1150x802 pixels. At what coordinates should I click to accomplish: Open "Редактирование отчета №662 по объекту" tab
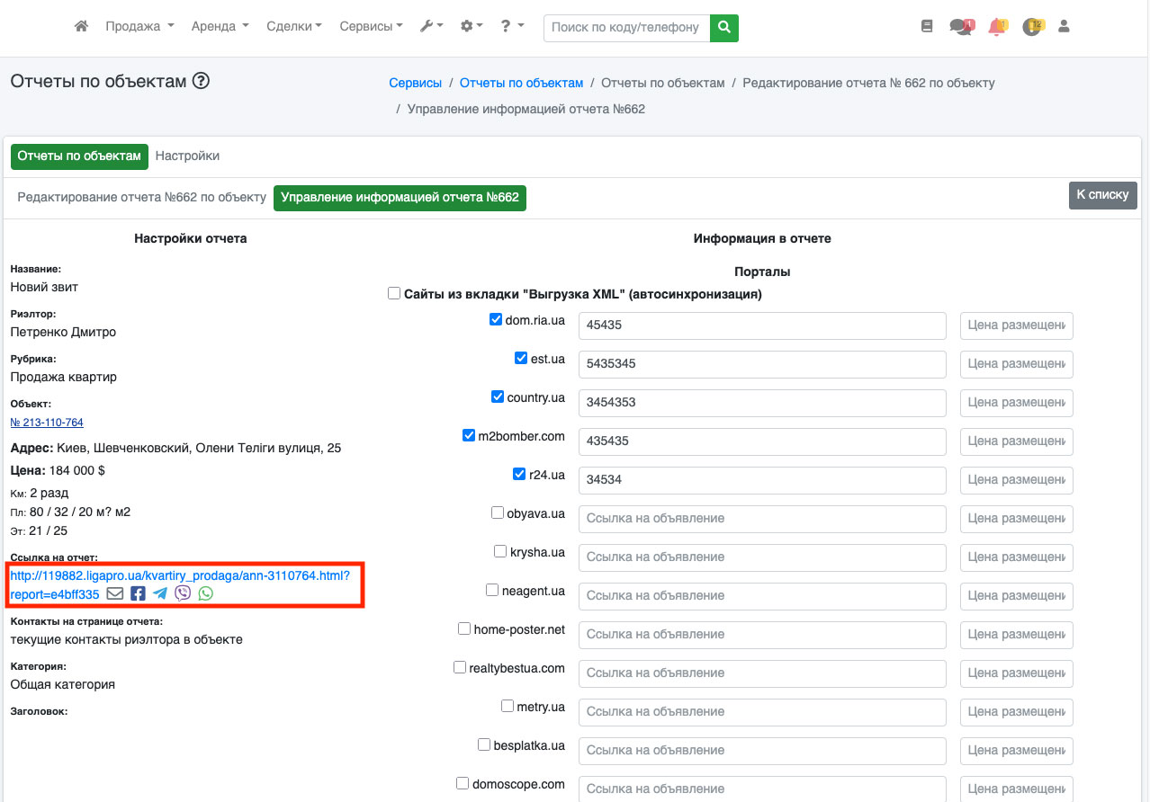click(142, 197)
